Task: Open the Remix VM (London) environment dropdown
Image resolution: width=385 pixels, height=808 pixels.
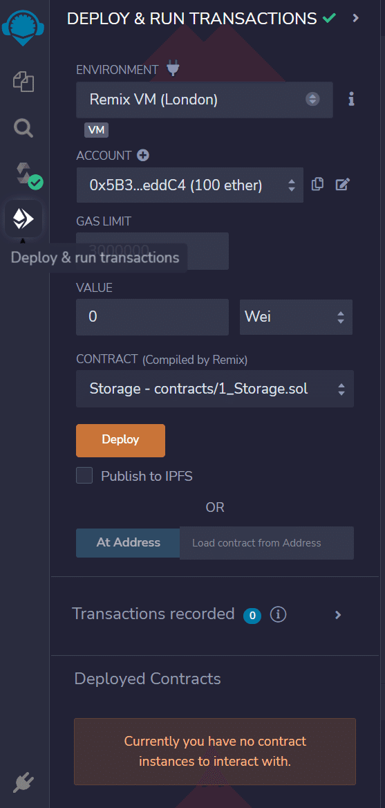Action: (205, 100)
